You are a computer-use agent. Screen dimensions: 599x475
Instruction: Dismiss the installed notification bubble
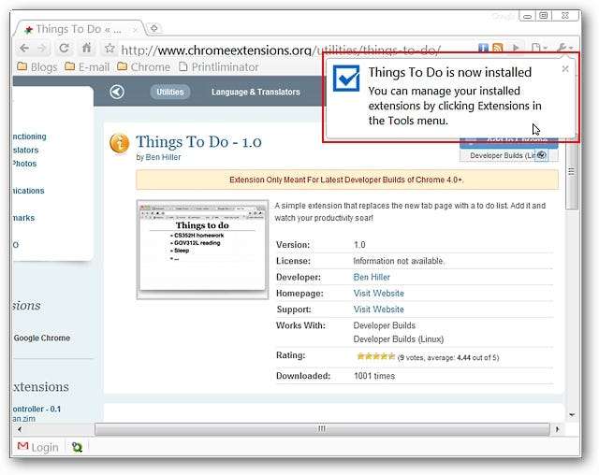coord(565,68)
